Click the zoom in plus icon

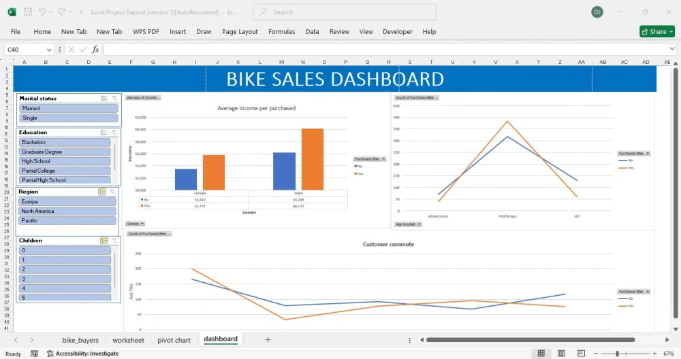pyautogui.click(x=654, y=354)
